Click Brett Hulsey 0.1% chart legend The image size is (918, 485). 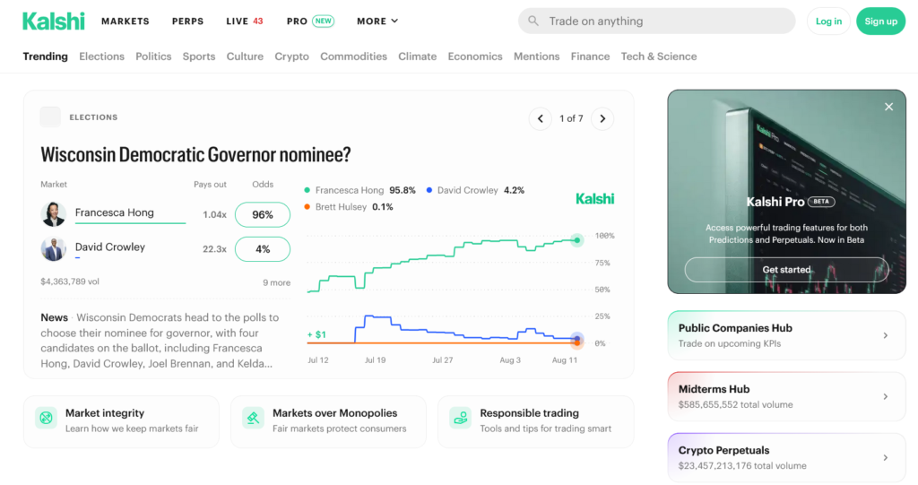click(x=349, y=207)
